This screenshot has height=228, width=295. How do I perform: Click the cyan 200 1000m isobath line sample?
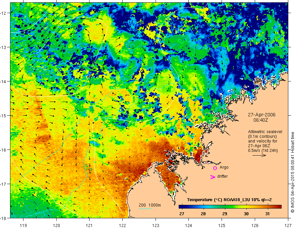coord(145,209)
